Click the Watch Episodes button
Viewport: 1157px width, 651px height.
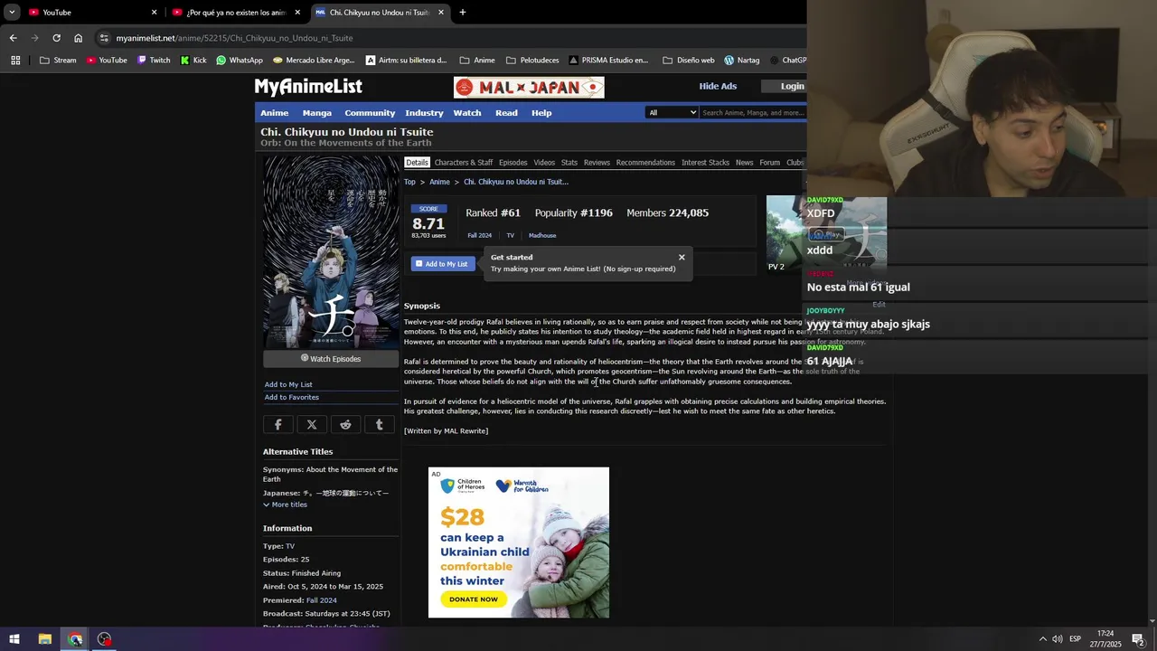(331, 359)
